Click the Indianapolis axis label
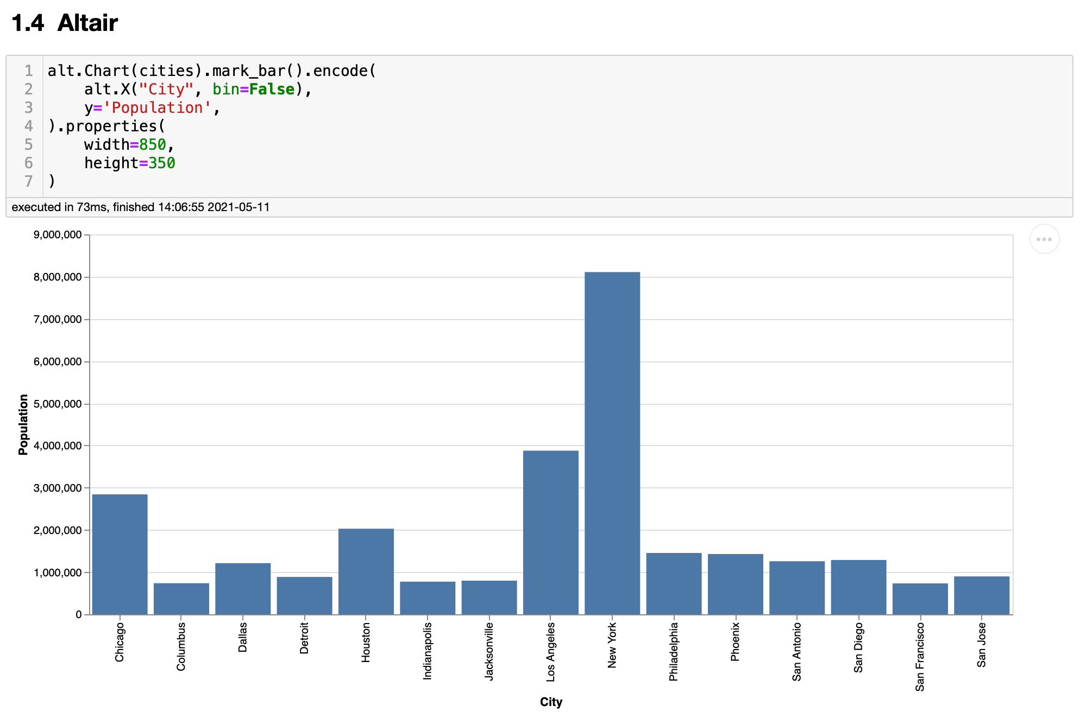This screenshot has width=1080, height=725. (x=428, y=651)
